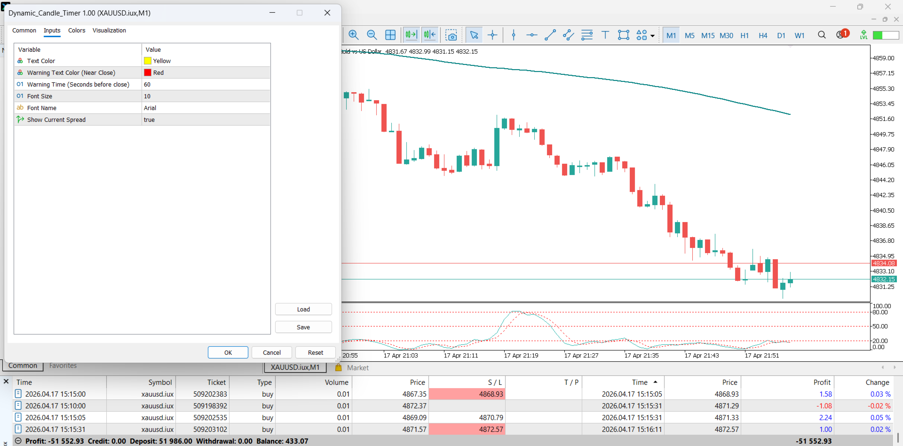
Task: Reset the indicator inputs
Action: (x=316, y=352)
